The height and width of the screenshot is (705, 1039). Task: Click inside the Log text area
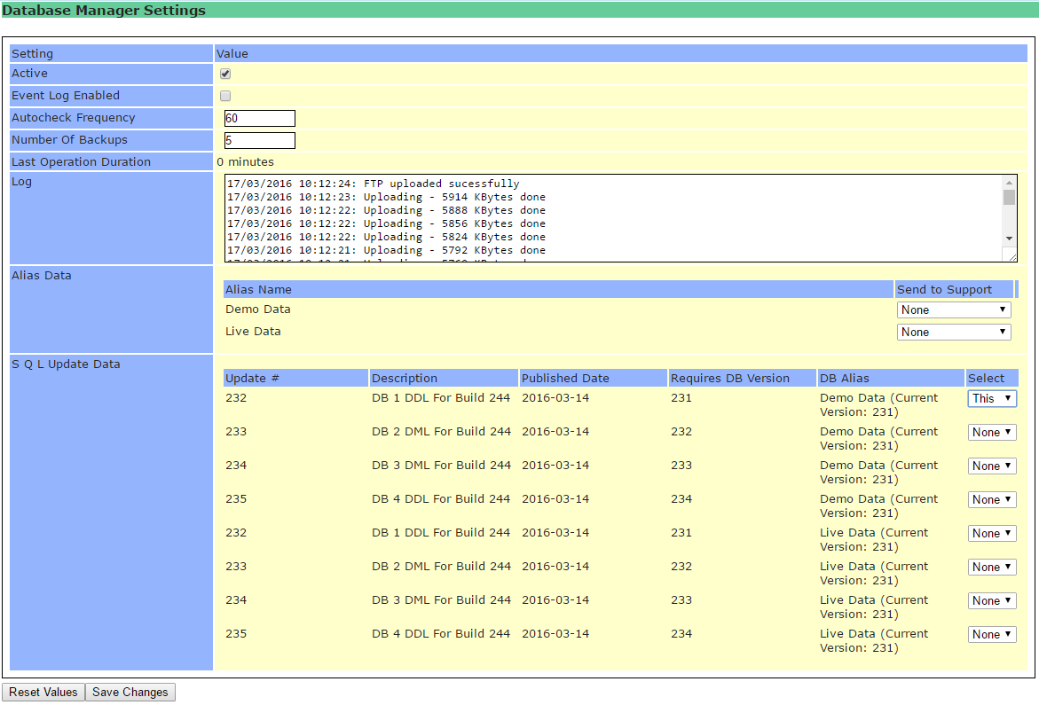[612, 218]
